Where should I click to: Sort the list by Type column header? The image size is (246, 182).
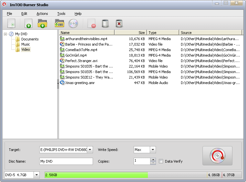[163, 33]
